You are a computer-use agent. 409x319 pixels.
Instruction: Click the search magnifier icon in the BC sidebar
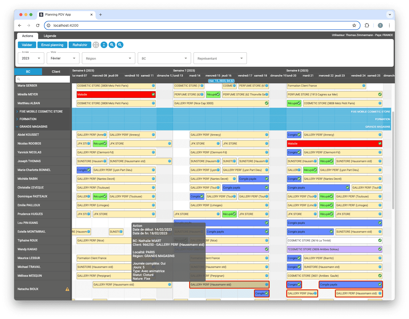[19, 79]
